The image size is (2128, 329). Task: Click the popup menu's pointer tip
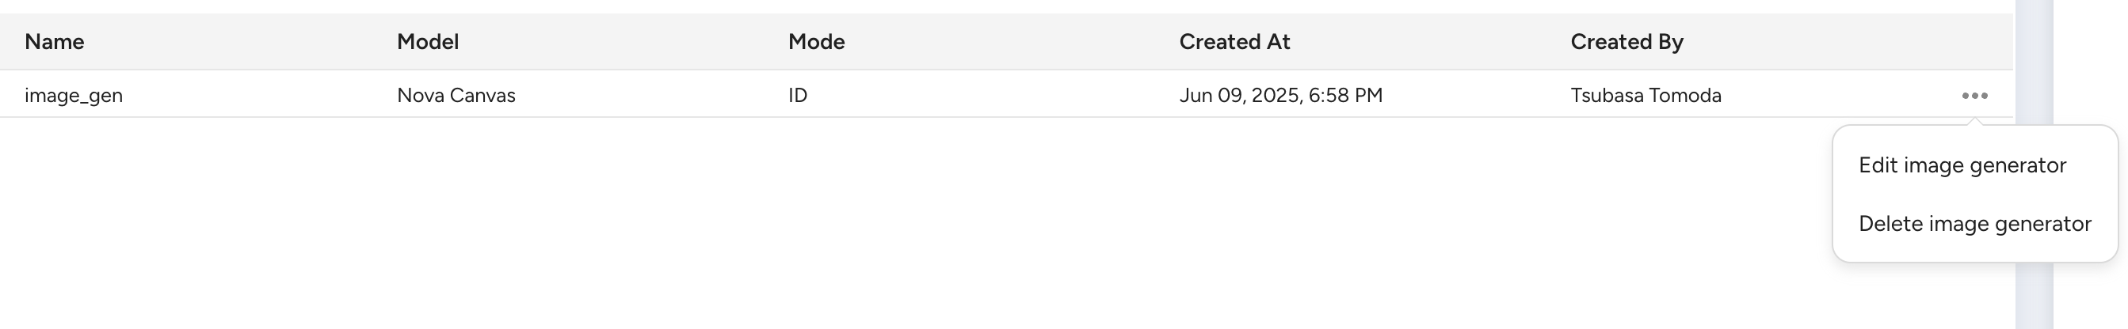1974,122
